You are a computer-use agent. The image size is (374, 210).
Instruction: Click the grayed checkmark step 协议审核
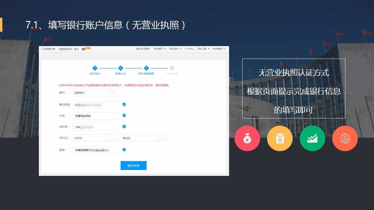click(172, 68)
